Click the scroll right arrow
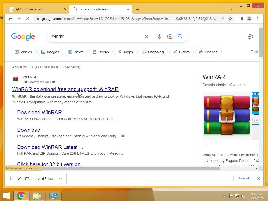The height and width of the screenshot is (201, 268). (x=257, y=169)
